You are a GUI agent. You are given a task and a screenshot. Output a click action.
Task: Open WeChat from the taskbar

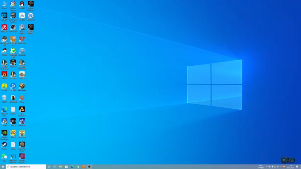[78, 167]
